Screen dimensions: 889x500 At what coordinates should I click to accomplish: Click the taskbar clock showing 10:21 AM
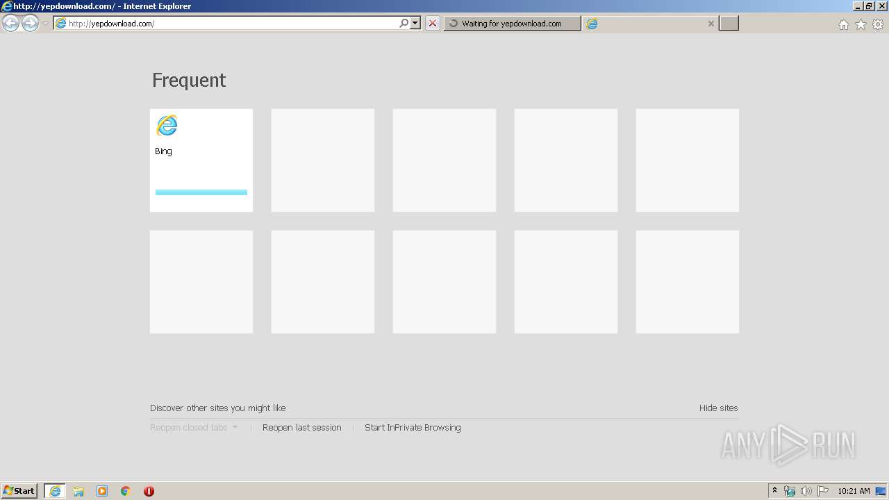(x=854, y=491)
